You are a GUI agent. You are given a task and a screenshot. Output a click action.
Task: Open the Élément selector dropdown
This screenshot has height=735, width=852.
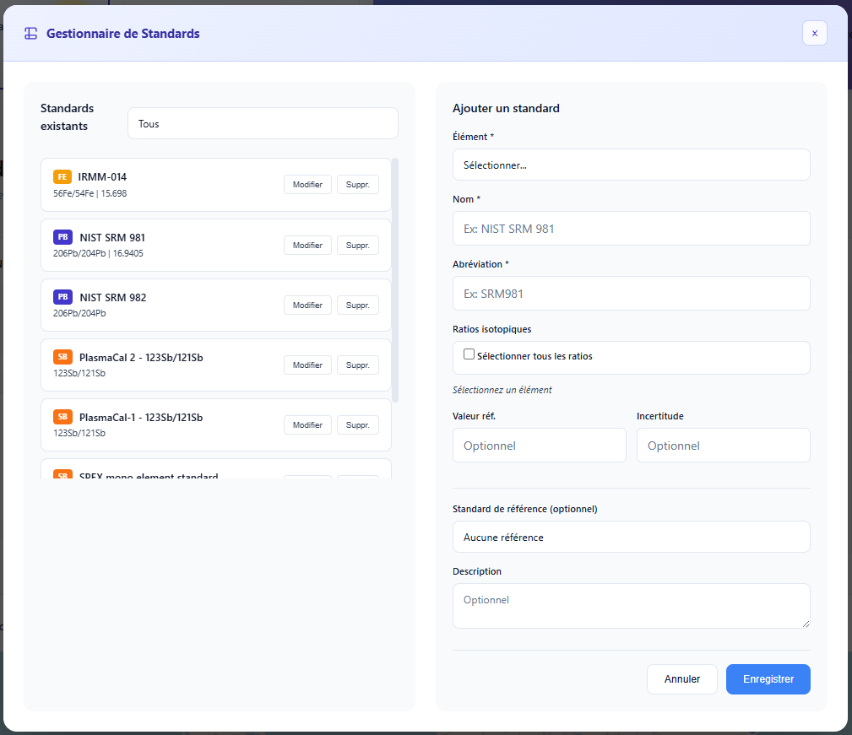pyautogui.click(x=631, y=165)
